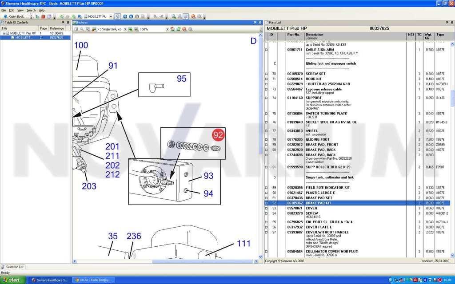Click the Parts List vertical scrollbar thumb
The height and width of the screenshot is (284, 455).
(452, 98)
